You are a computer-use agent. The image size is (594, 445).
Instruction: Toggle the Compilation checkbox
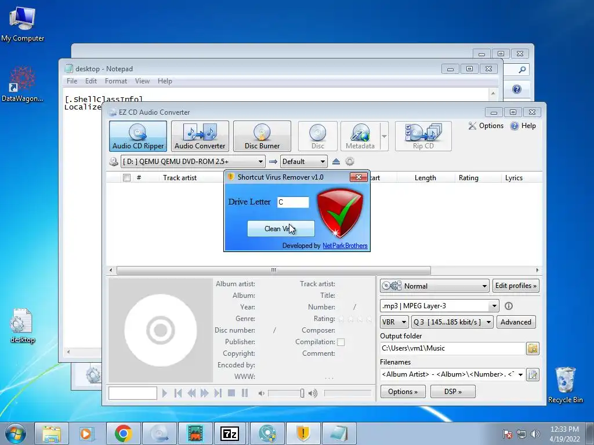(x=341, y=342)
